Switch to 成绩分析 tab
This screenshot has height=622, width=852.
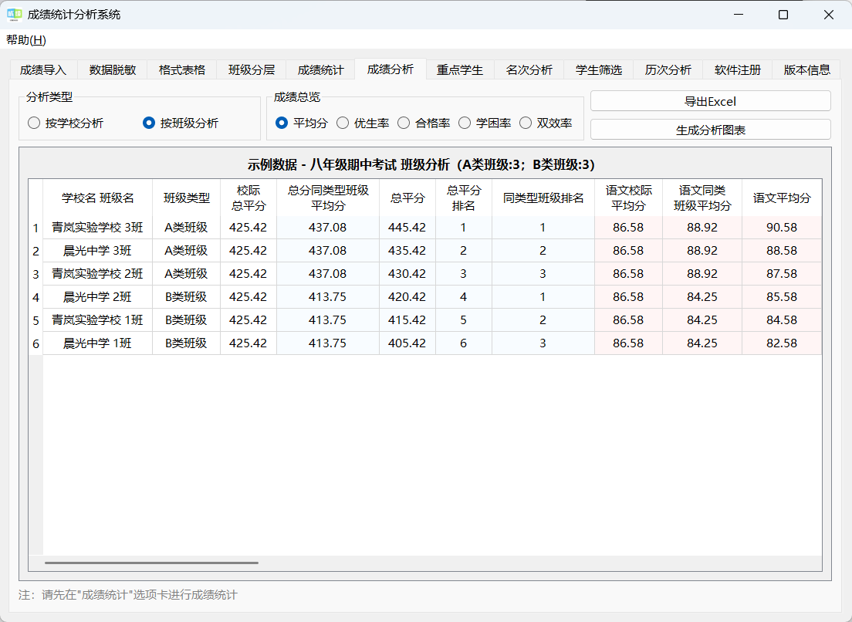click(390, 69)
